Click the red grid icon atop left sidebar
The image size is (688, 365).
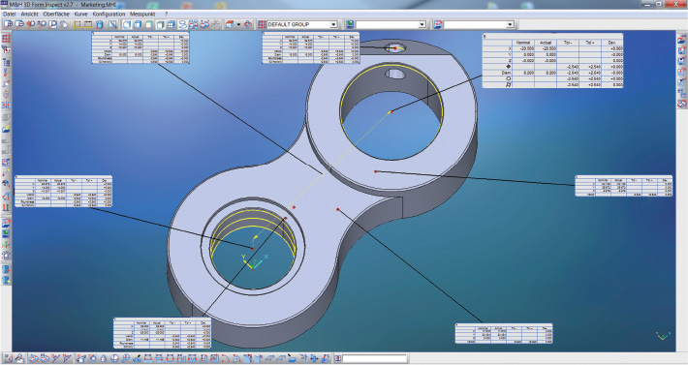(6, 39)
